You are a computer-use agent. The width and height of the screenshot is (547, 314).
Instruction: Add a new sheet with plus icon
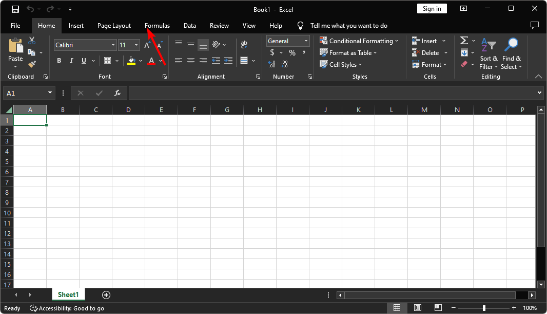pos(106,295)
